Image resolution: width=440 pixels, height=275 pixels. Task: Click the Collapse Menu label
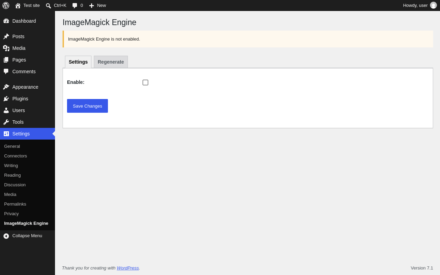click(27, 236)
